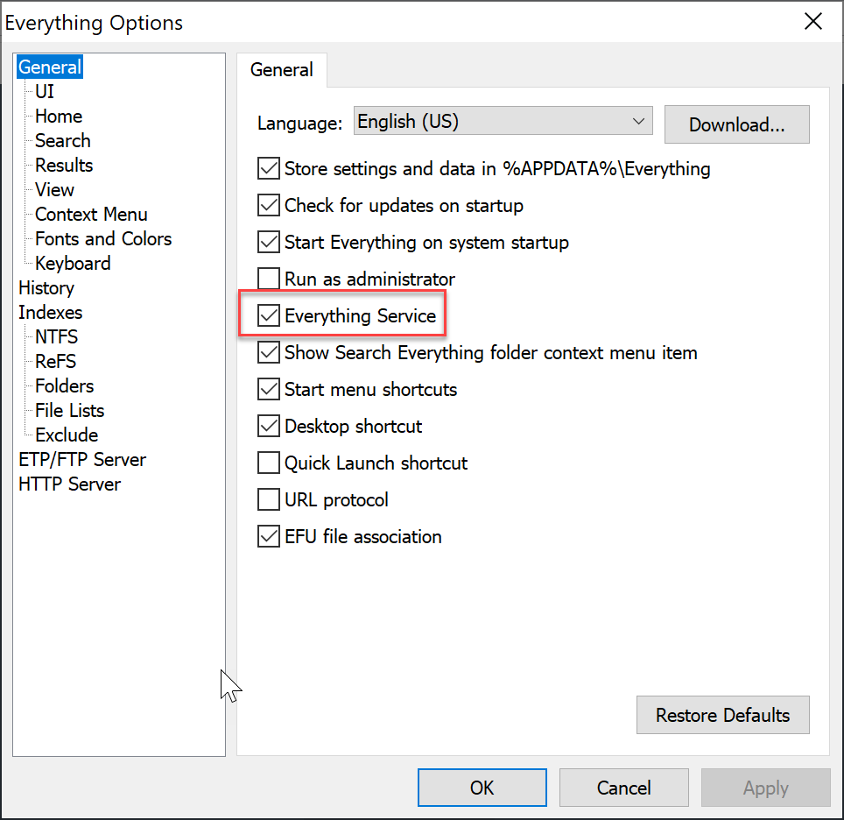Click Restore Defaults button
Viewport: 844px width, 820px height.
tap(722, 715)
